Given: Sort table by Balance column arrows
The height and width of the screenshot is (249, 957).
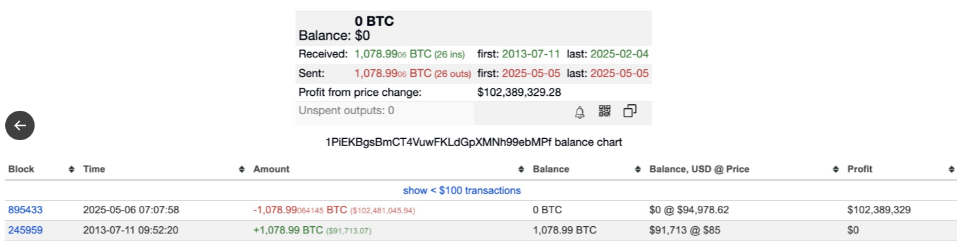Looking at the screenshot, I should (x=638, y=169).
